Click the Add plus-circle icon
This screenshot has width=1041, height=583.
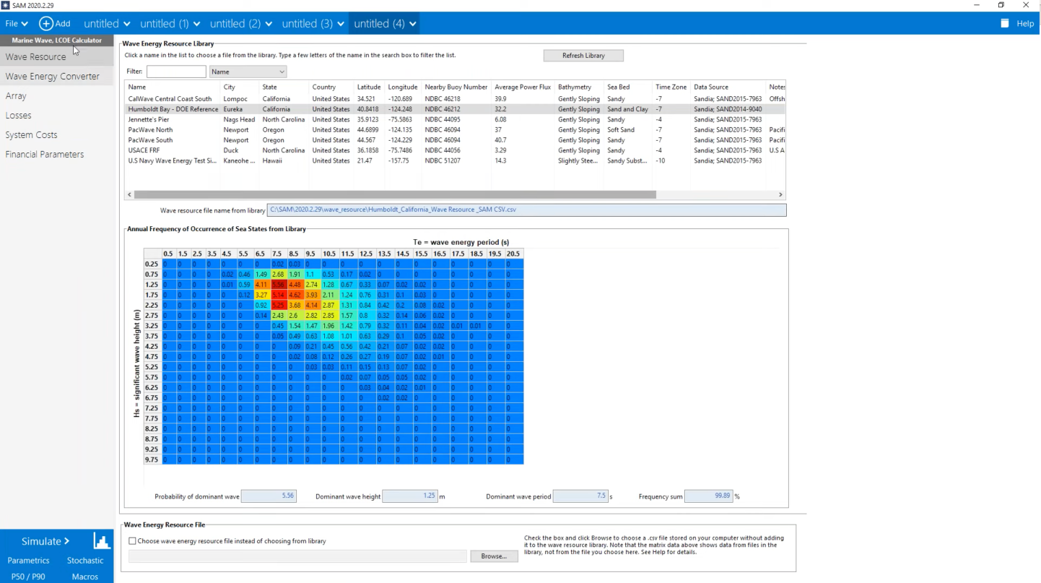click(45, 24)
